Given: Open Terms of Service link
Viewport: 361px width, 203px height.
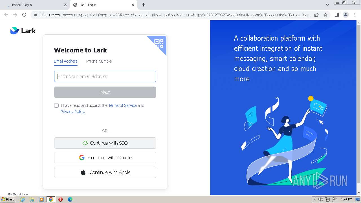Looking at the screenshot, I should tap(122, 105).
